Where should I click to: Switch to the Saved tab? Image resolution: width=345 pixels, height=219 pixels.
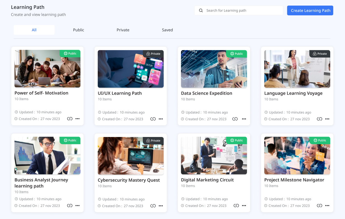[167, 30]
